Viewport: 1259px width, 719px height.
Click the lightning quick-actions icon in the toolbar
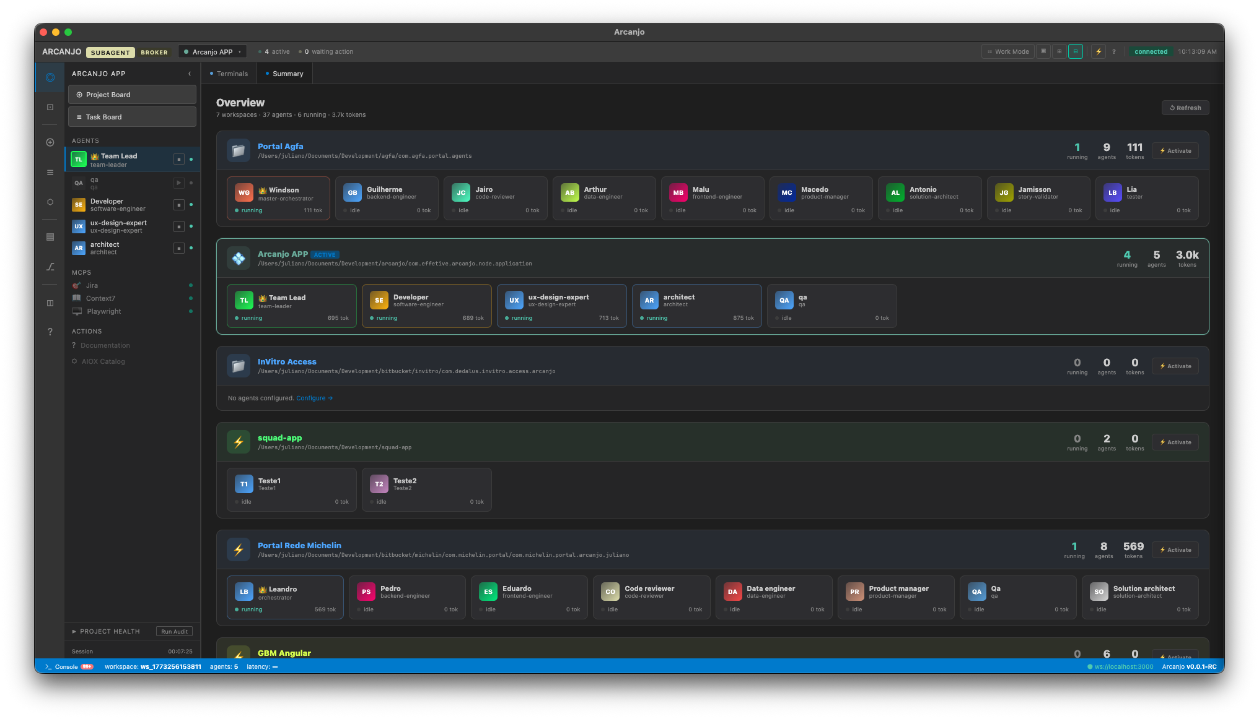click(x=1099, y=51)
